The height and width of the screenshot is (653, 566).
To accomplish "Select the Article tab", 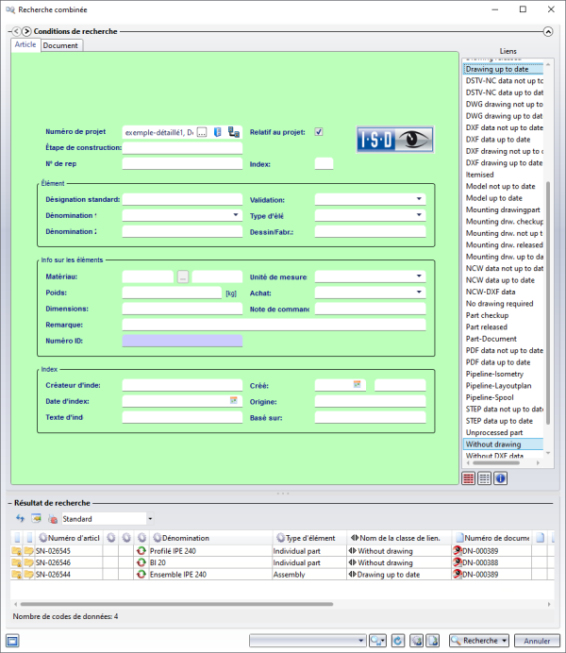I will tap(25, 45).
